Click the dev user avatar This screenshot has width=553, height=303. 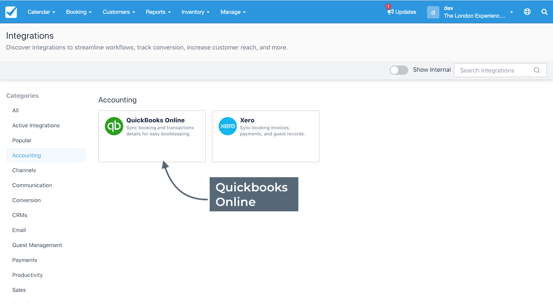[433, 12]
